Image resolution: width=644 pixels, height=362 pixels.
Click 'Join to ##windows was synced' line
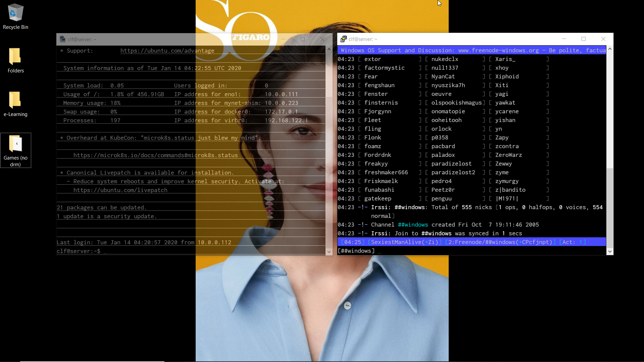(458, 233)
